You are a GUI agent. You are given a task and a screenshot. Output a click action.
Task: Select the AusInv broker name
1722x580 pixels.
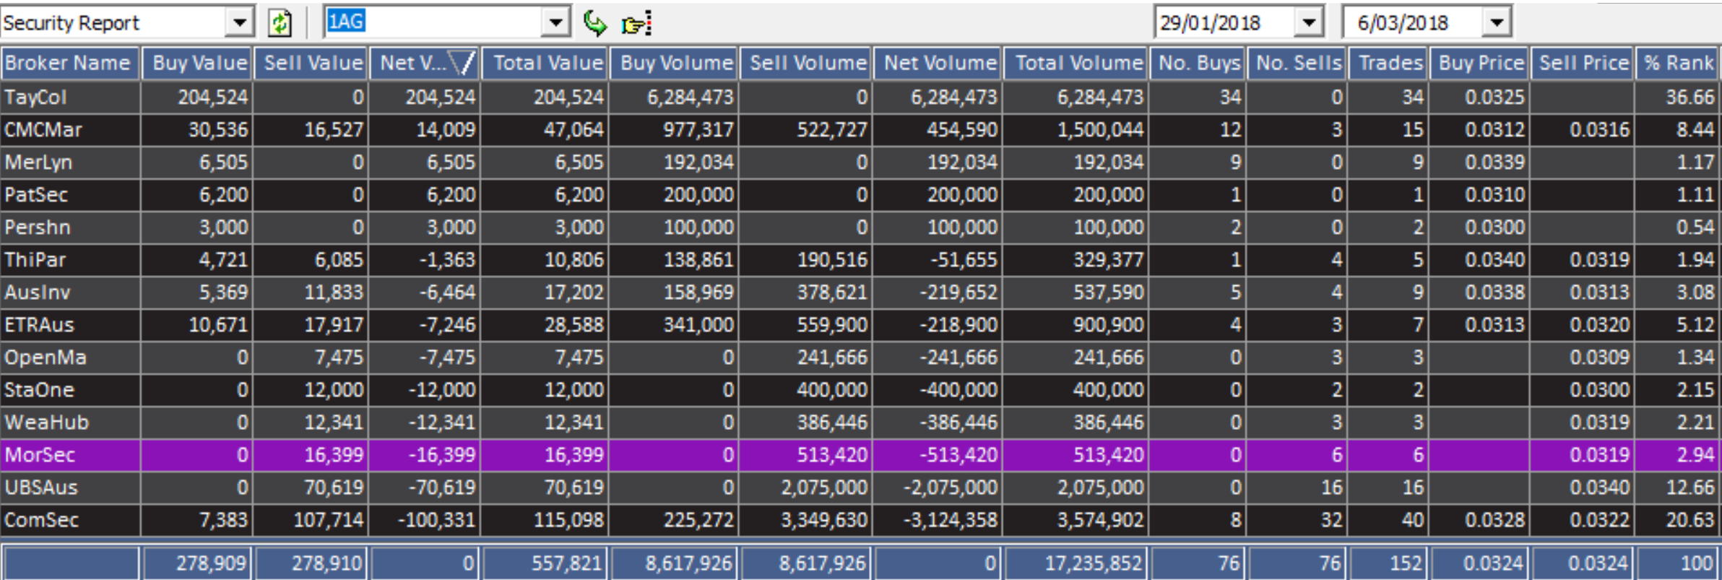click(x=38, y=292)
